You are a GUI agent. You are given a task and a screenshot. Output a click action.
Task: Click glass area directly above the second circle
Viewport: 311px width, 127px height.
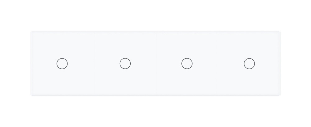(125, 45)
